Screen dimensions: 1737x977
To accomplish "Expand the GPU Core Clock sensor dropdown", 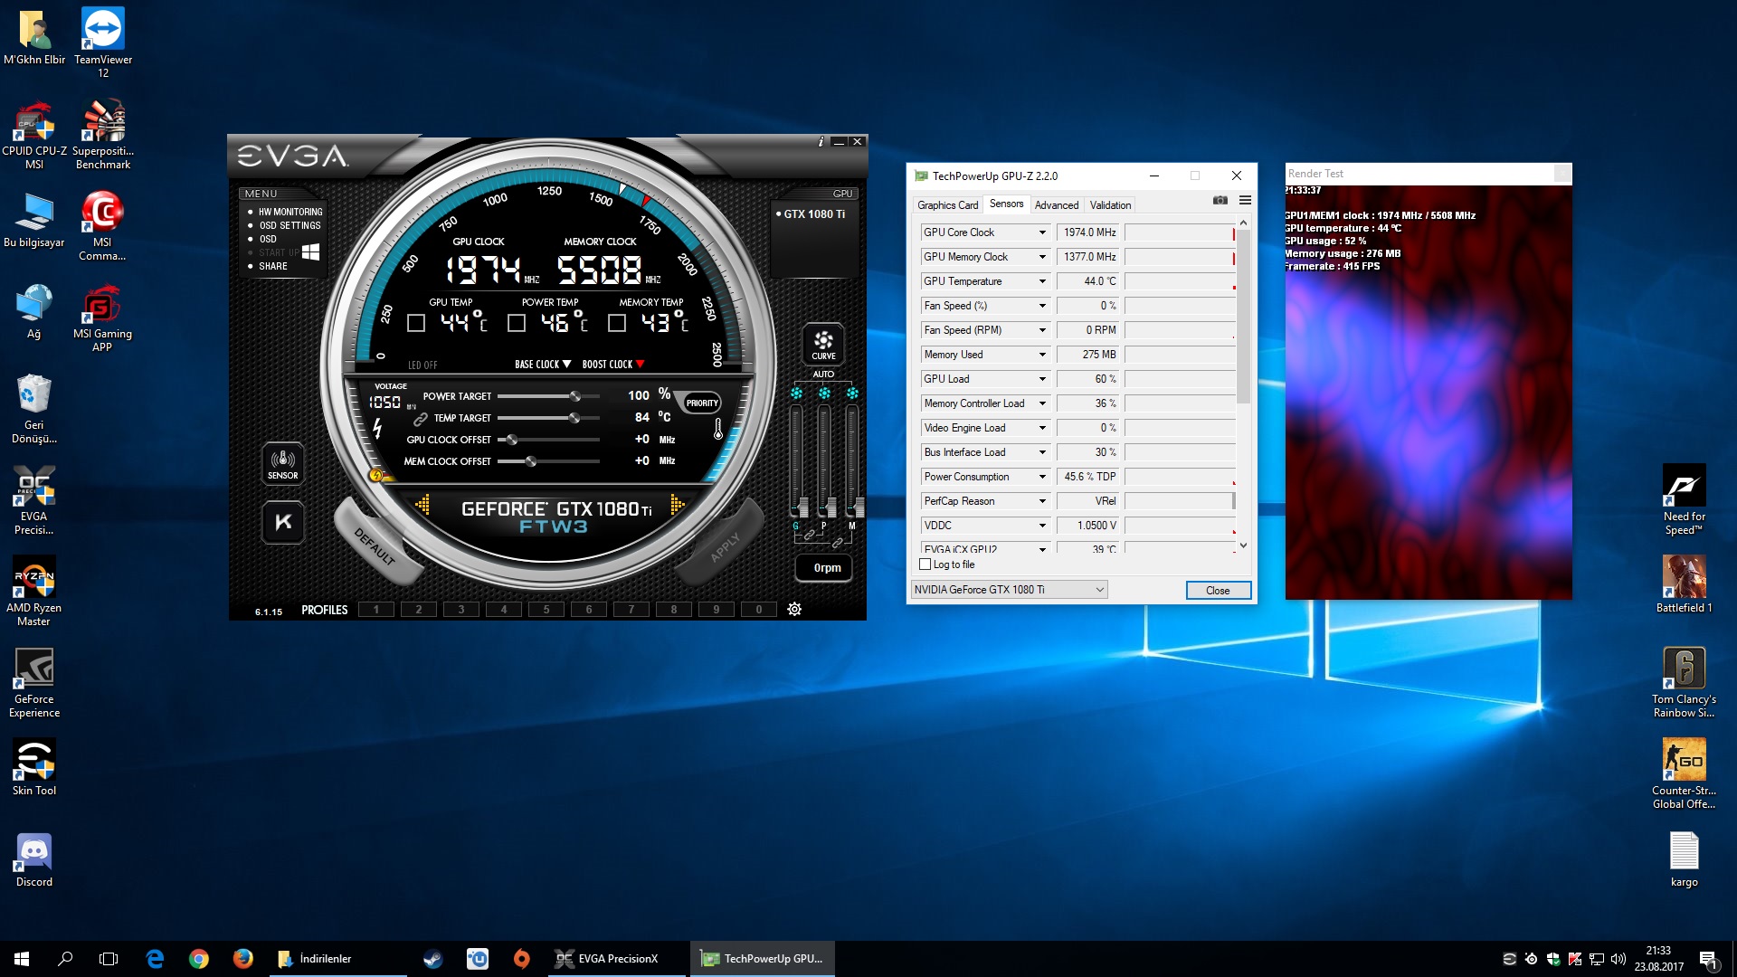I will click(1042, 232).
